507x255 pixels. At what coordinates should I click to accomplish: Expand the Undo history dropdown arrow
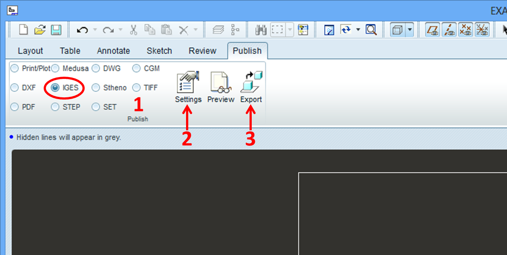(94, 30)
